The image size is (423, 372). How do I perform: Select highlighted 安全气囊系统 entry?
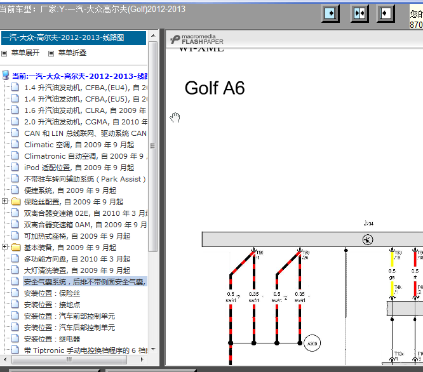(85, 282)
